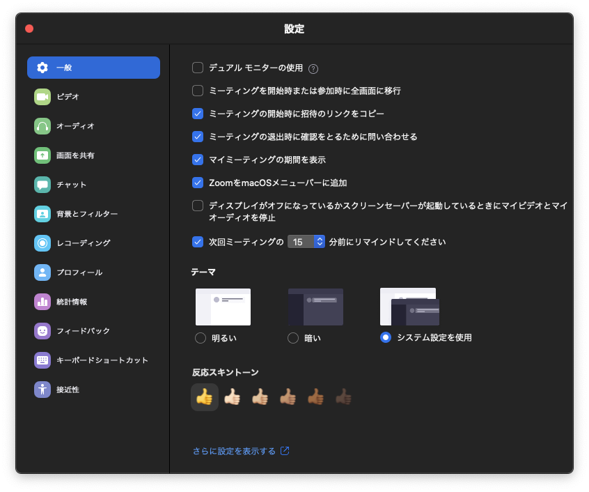Choose the darkest skin tone thumbs-up
589x492 pixels.
tap(343, 397)
